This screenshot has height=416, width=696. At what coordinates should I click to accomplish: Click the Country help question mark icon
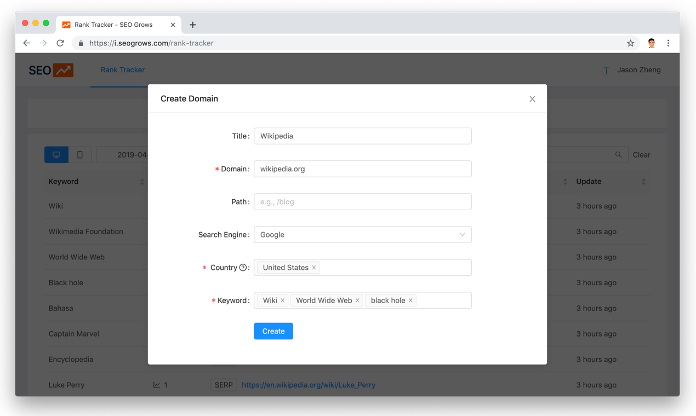(x=243, y=268)
